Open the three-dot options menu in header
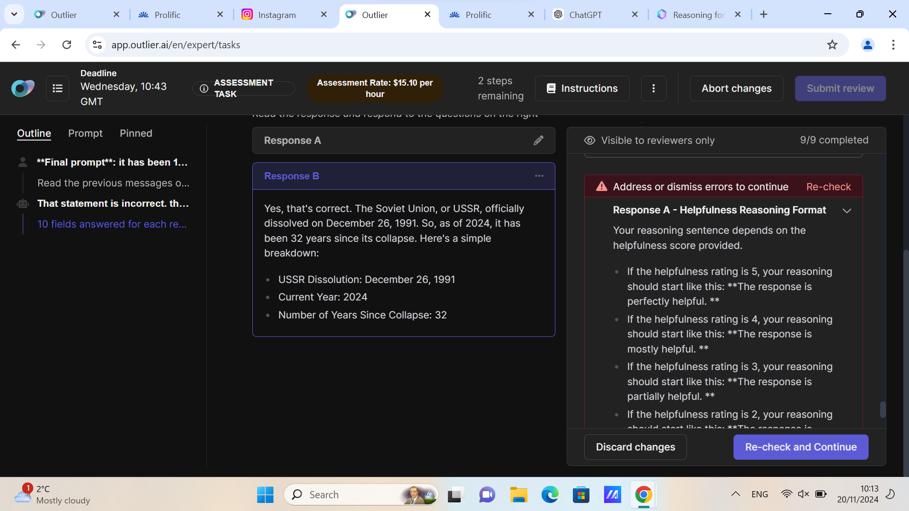 [653, 88]
